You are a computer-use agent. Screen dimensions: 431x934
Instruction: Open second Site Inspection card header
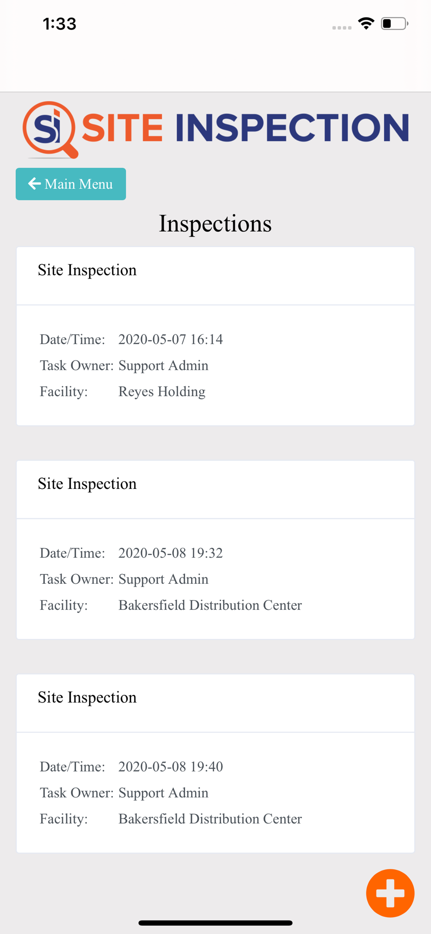point(215,489)
